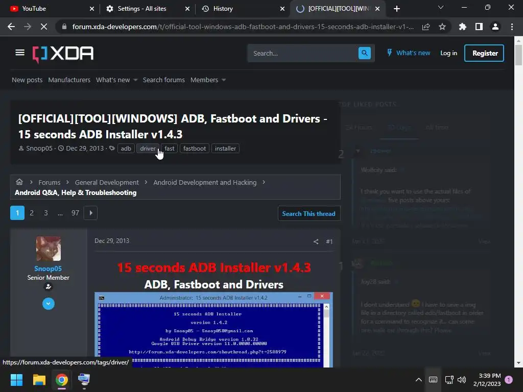523x392 pixels.
Task: Click Android Q&A, Help & Troubleshooting breadcrumb
Action: pos(76,192)
